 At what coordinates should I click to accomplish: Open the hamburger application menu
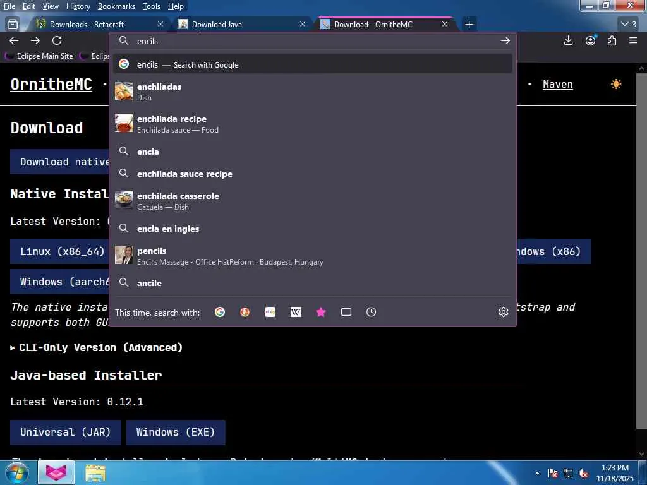click(633, 40)
